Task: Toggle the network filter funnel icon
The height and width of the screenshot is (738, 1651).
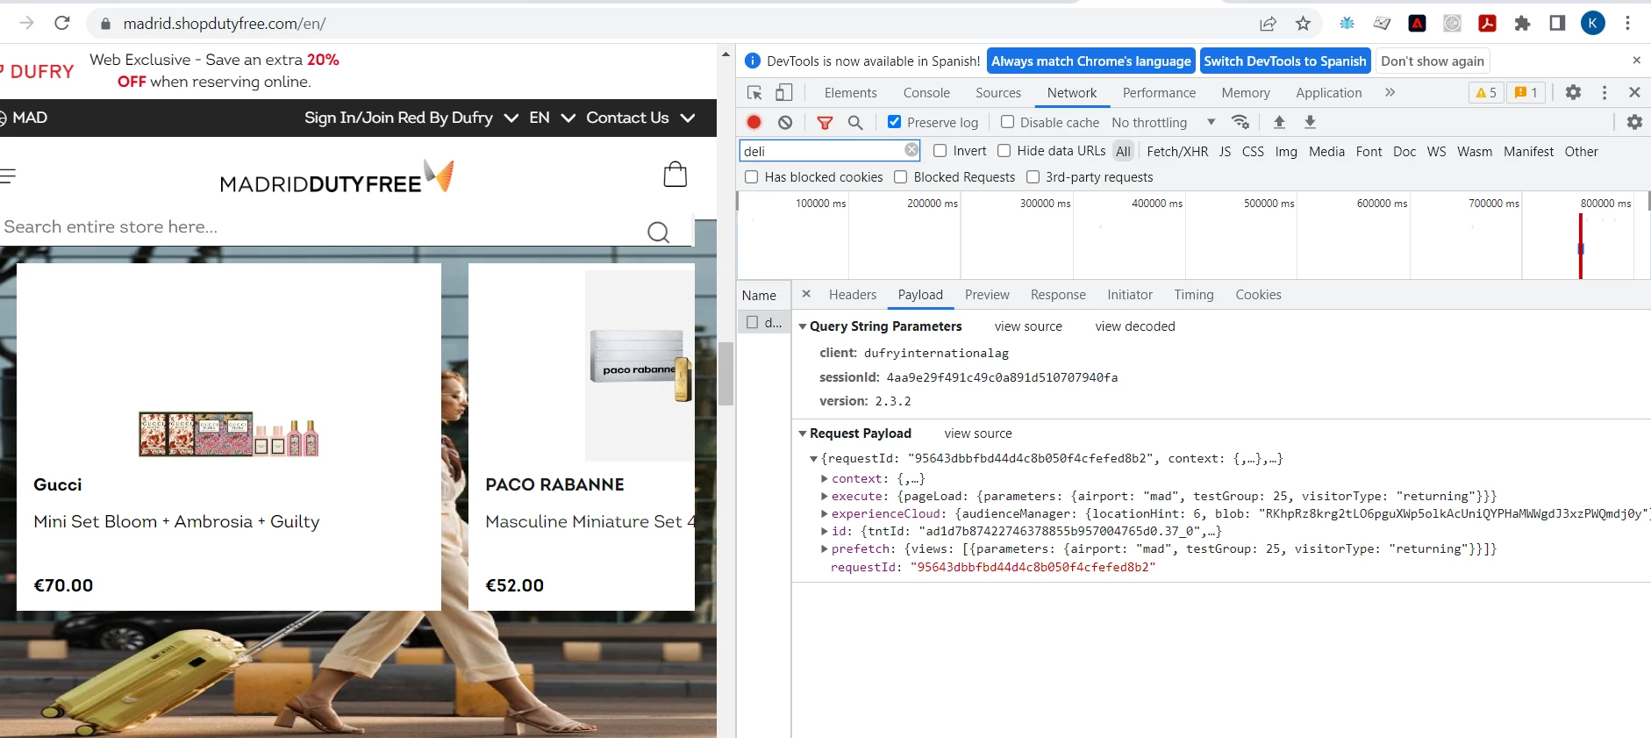Action: point(825,123)
